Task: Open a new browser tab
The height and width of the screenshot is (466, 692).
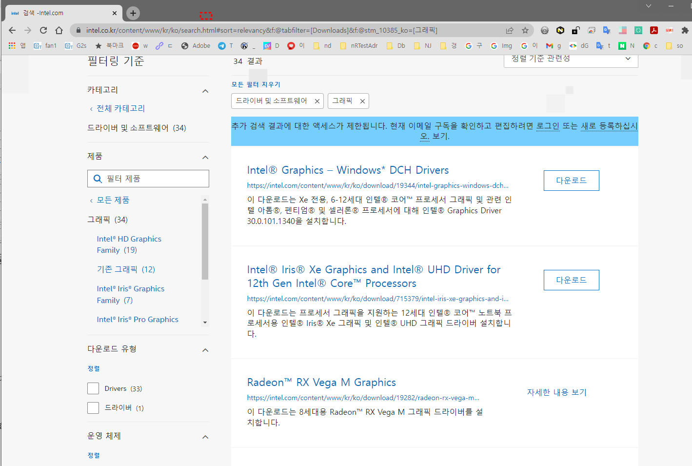Action: 133,13
